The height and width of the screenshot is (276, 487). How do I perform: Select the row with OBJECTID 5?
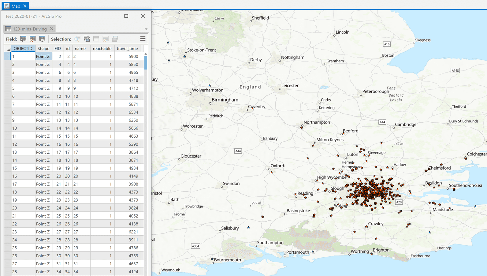coord(8,88)
